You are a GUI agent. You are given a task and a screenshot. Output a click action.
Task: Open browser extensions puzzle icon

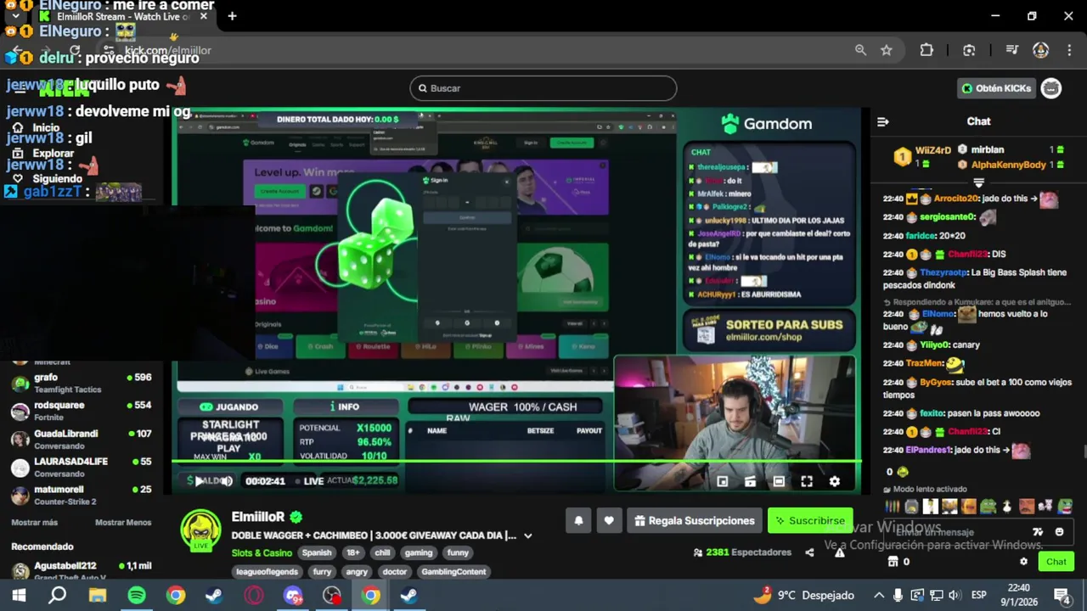point(926,50)
